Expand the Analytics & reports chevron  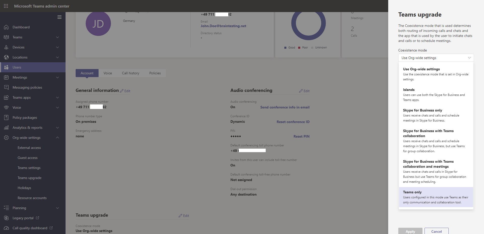pyautogui.click(x=57, y=128)
